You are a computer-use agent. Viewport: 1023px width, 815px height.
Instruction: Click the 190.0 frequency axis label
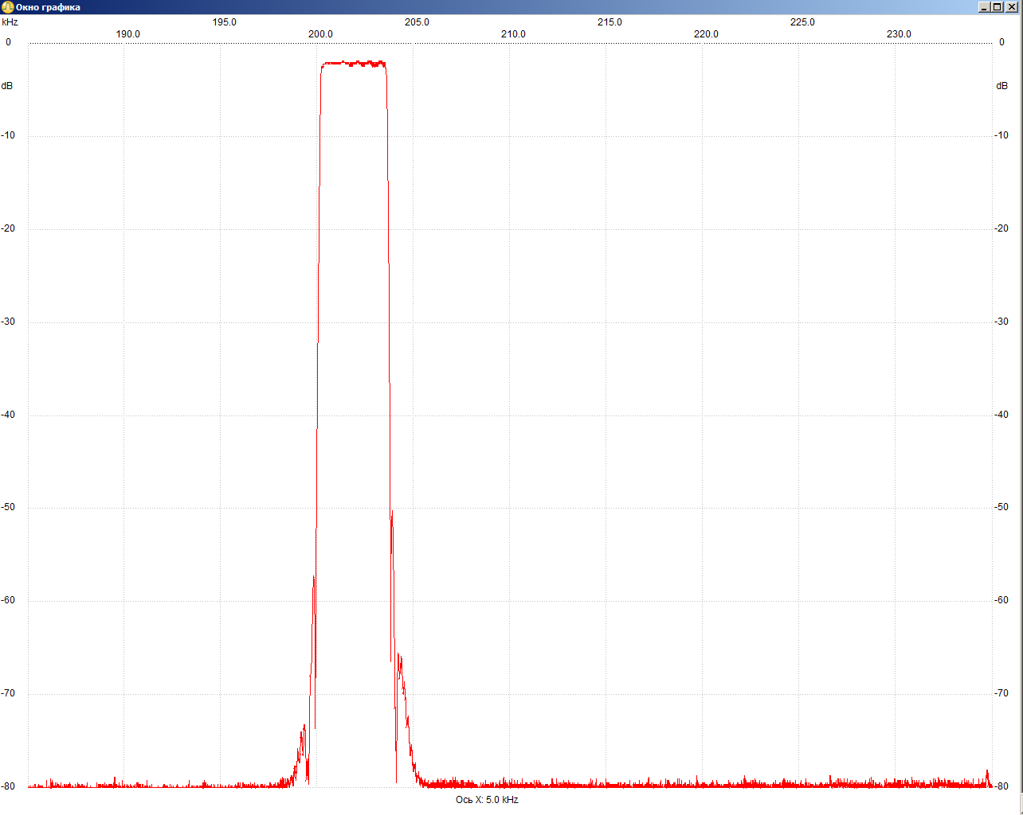click(127, 34)
